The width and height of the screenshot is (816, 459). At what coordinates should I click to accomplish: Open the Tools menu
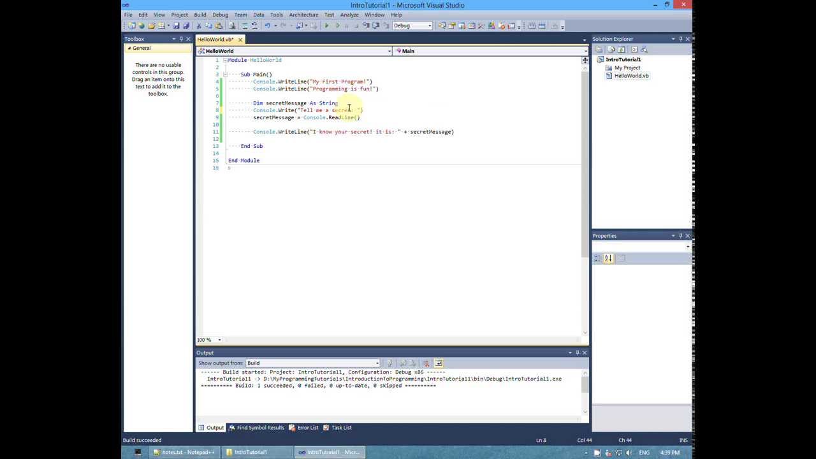click(276, 15)
